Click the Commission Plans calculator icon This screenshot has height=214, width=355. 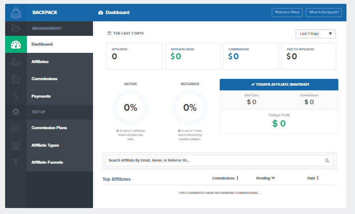click(x=15, y=128)
